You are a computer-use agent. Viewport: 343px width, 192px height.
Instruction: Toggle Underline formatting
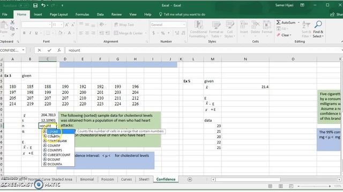click(36, 33)
